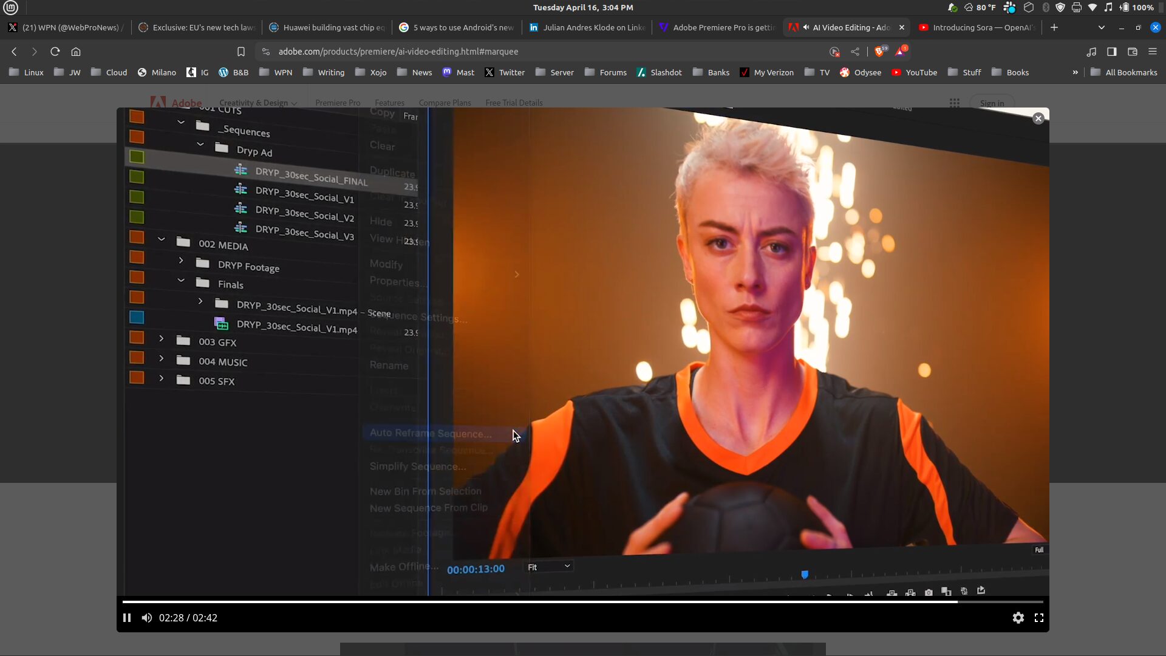
Task: Pause the video playback
Action: point(127,618)
